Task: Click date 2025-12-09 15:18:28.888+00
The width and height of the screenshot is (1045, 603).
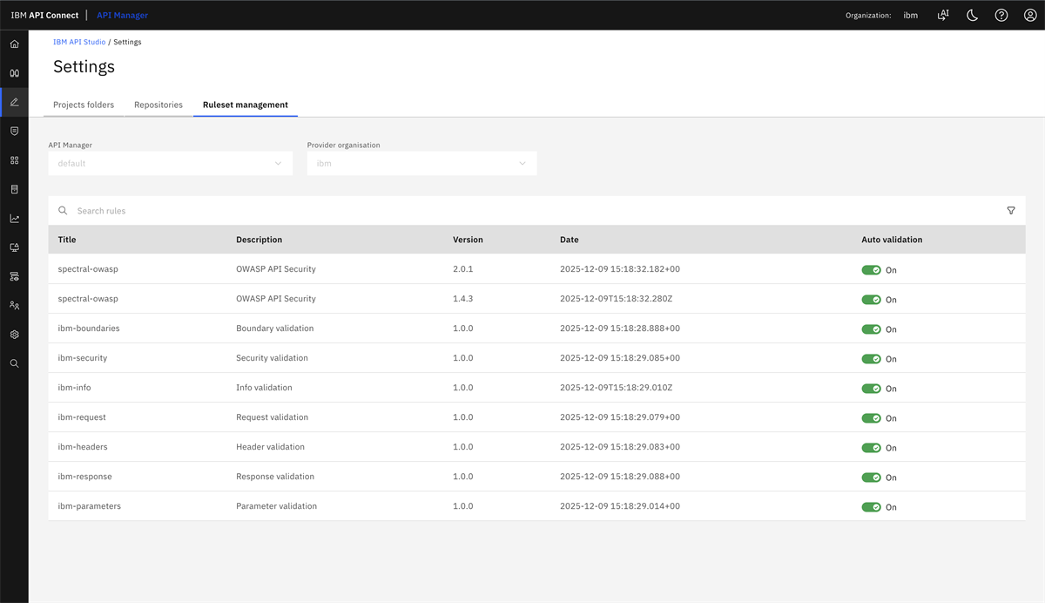Action: tap(620, 329)
